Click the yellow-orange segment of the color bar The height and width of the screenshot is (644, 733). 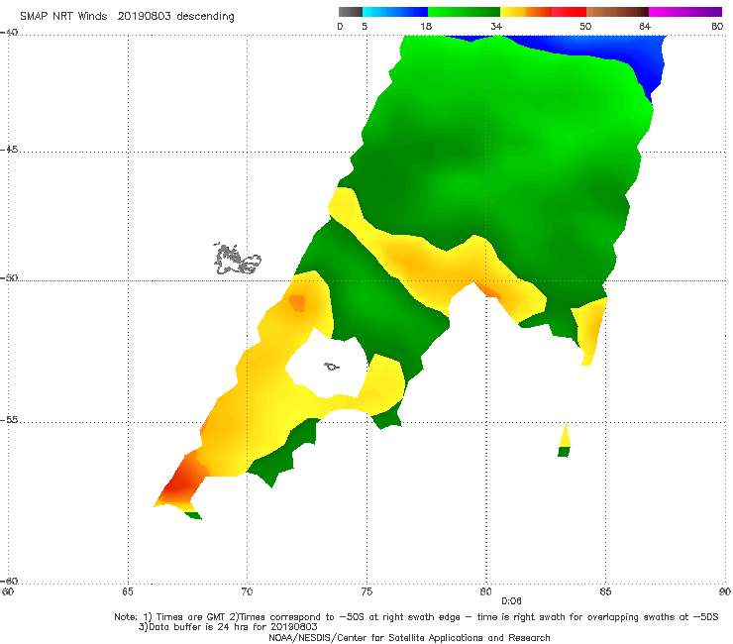[526, 12]
